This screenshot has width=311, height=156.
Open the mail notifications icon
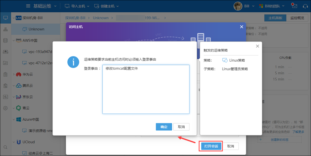click(294, 6)
